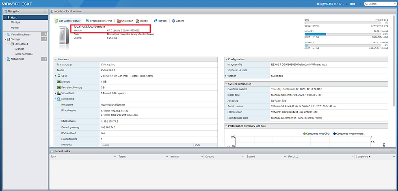
Task: Click the Navigator panel title icon
Action: (5, 11)
